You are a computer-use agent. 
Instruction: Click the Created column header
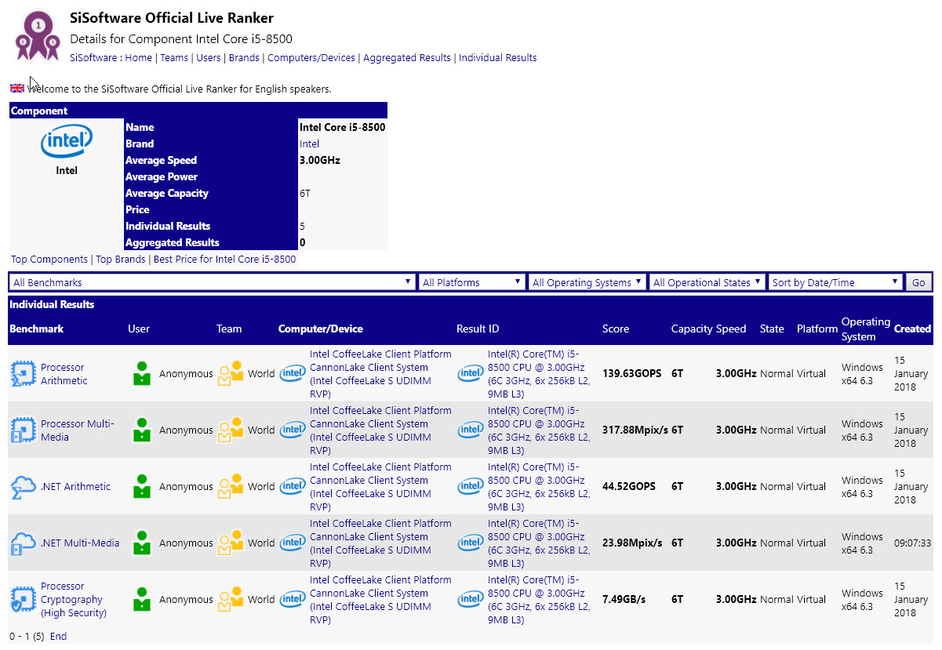913,329
